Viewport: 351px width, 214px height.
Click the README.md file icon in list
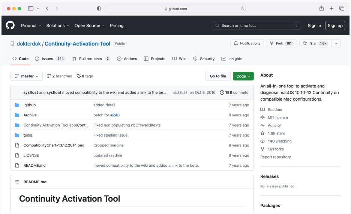pyautogui.click(x=17, y=165)
